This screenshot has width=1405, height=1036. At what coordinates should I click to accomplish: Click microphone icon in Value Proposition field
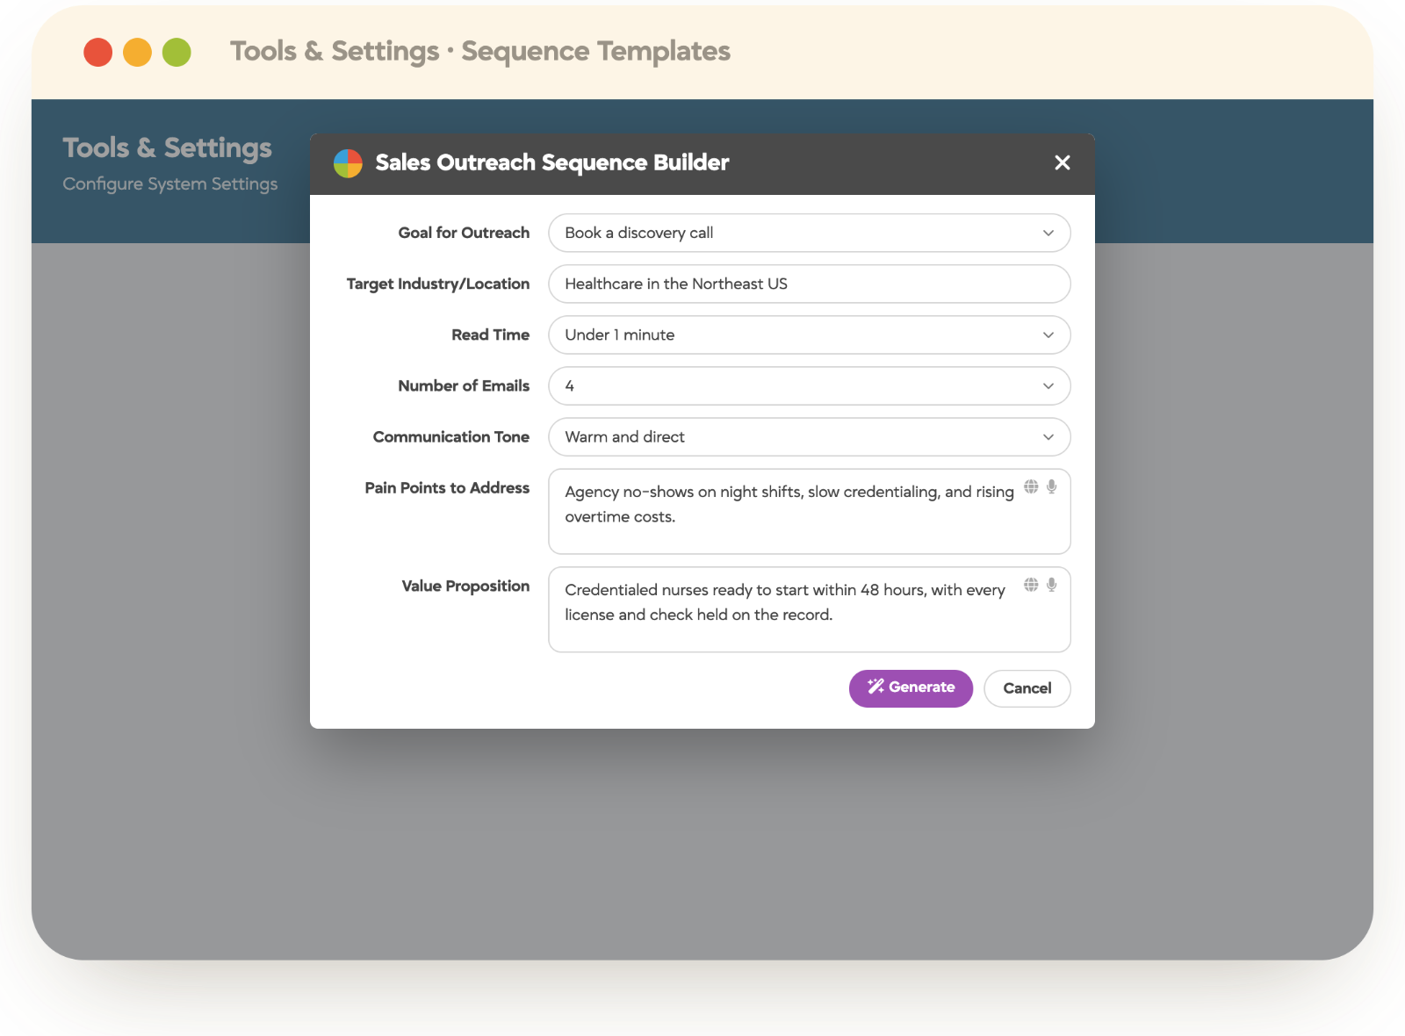tap(1051, 585)
